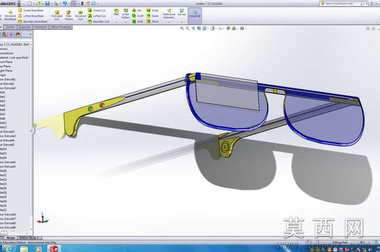
Task: Start the Revolved Boss/Base feature
Action: (10, 16)
